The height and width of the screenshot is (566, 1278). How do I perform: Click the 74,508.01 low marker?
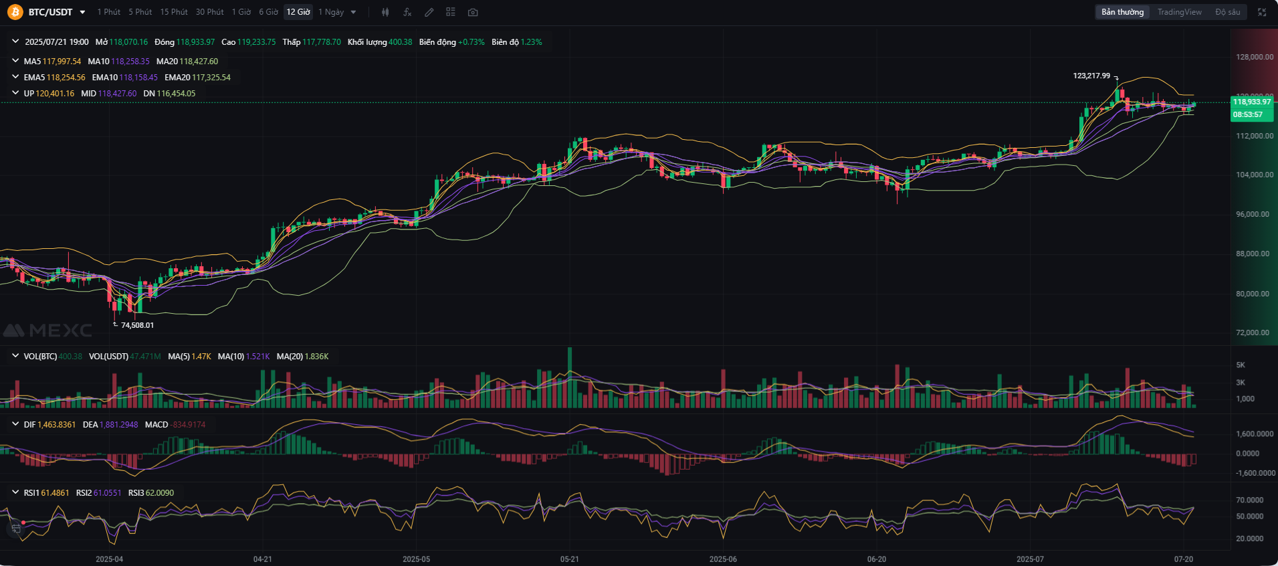pos(137,325)
